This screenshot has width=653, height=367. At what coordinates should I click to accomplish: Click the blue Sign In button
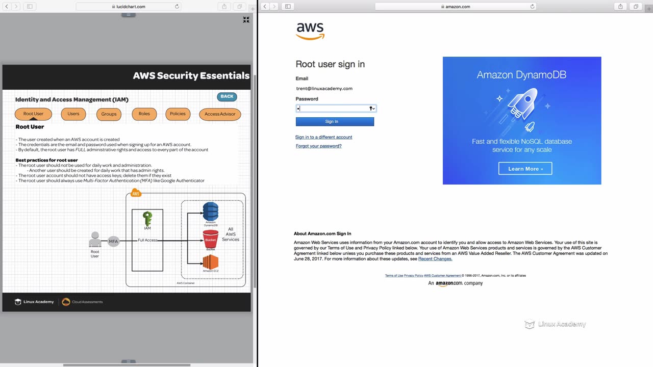pos(335,121)
